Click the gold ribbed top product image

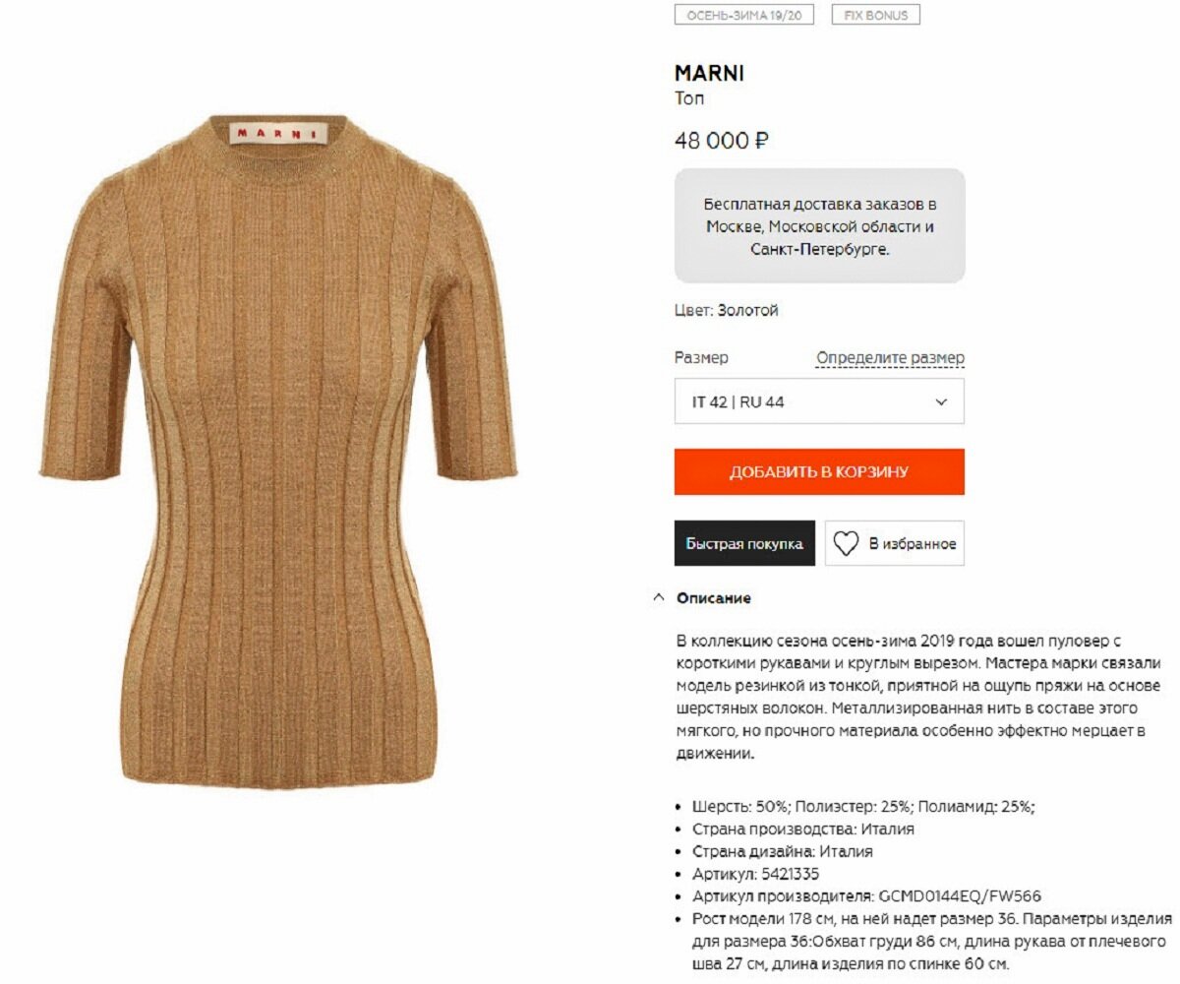click(x=279, y=451)
